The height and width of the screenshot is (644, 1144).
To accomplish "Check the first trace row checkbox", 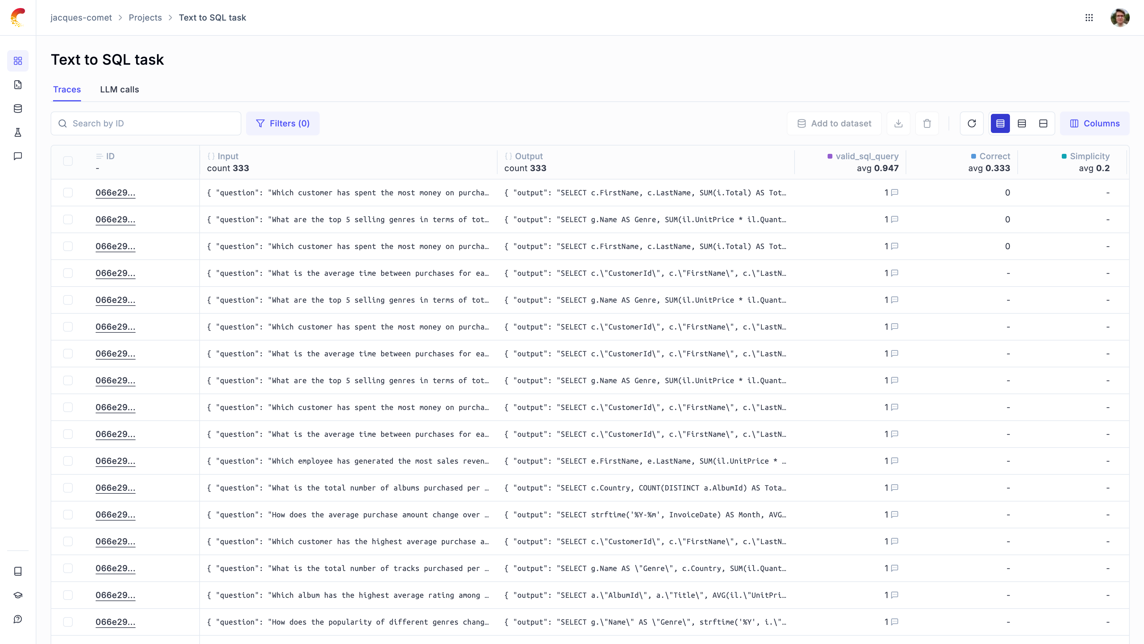I will (x=68, y=192).
